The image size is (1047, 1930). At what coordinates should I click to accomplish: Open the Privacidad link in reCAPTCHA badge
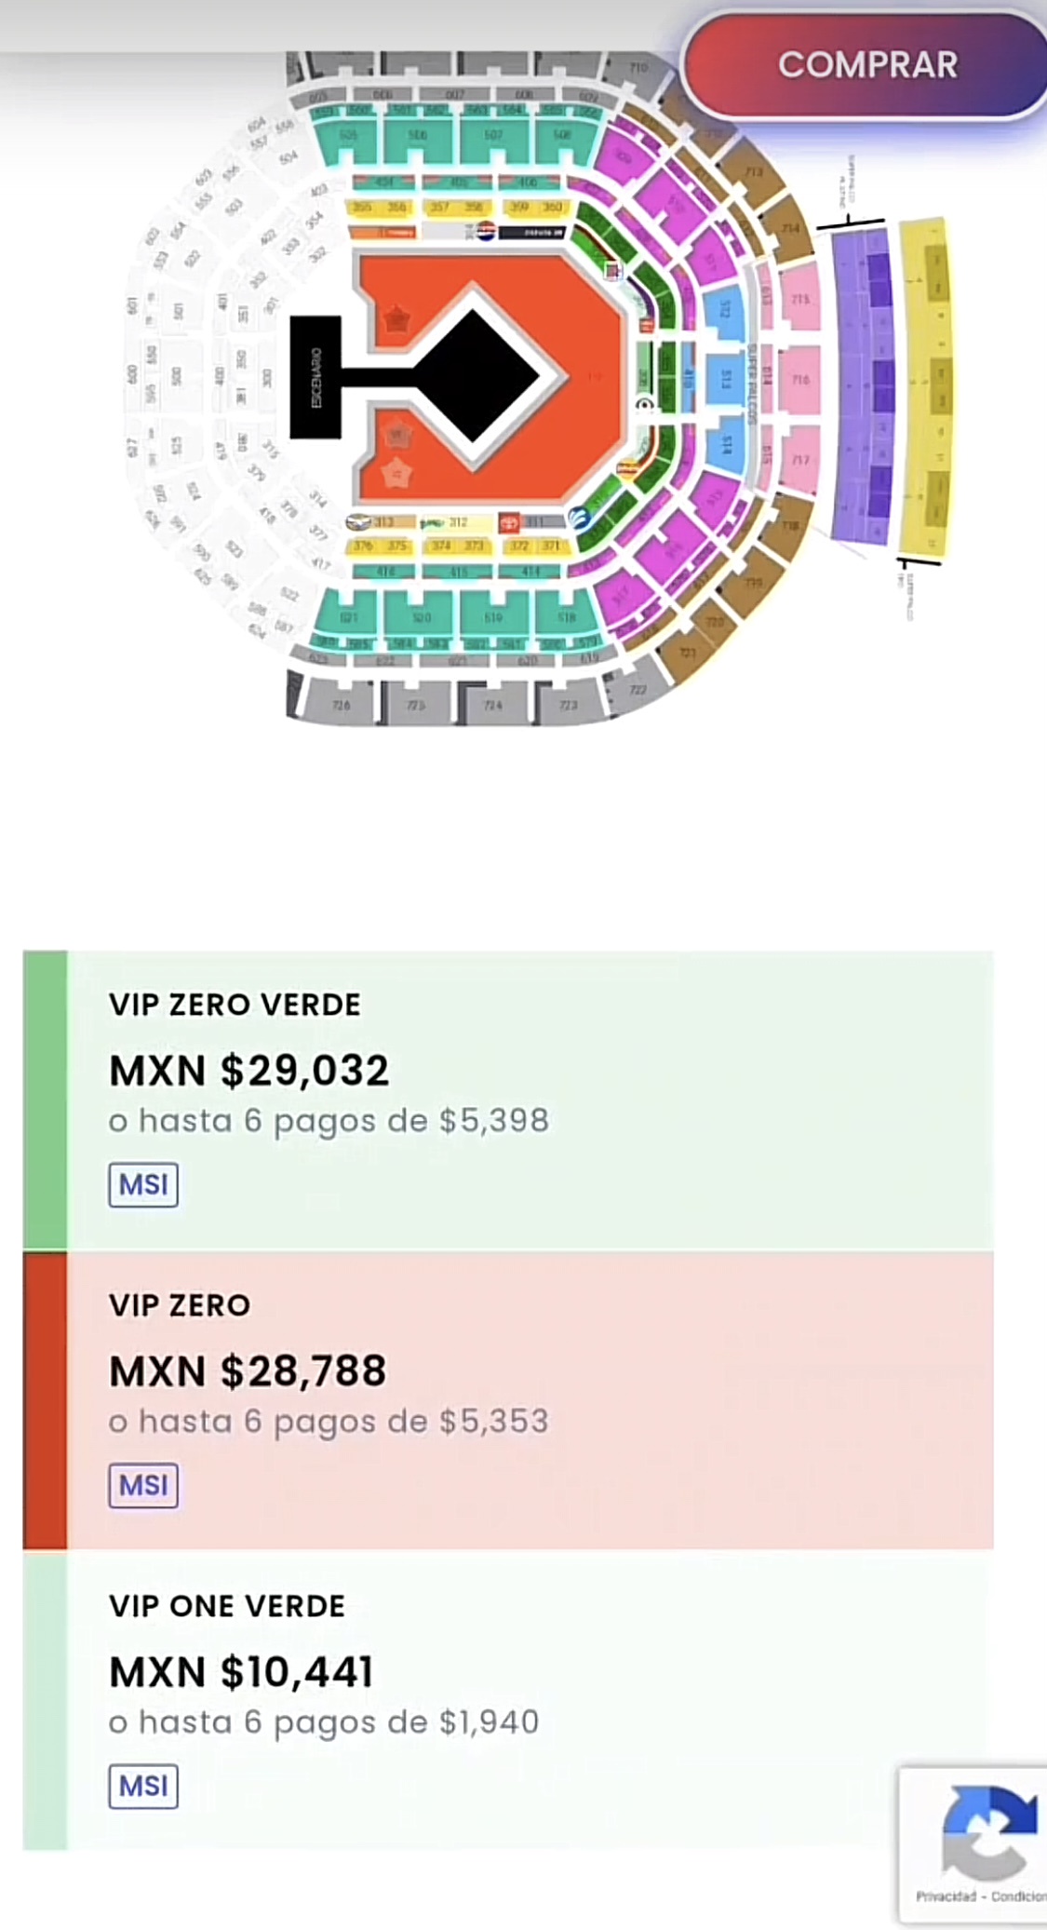point(946,1896)
